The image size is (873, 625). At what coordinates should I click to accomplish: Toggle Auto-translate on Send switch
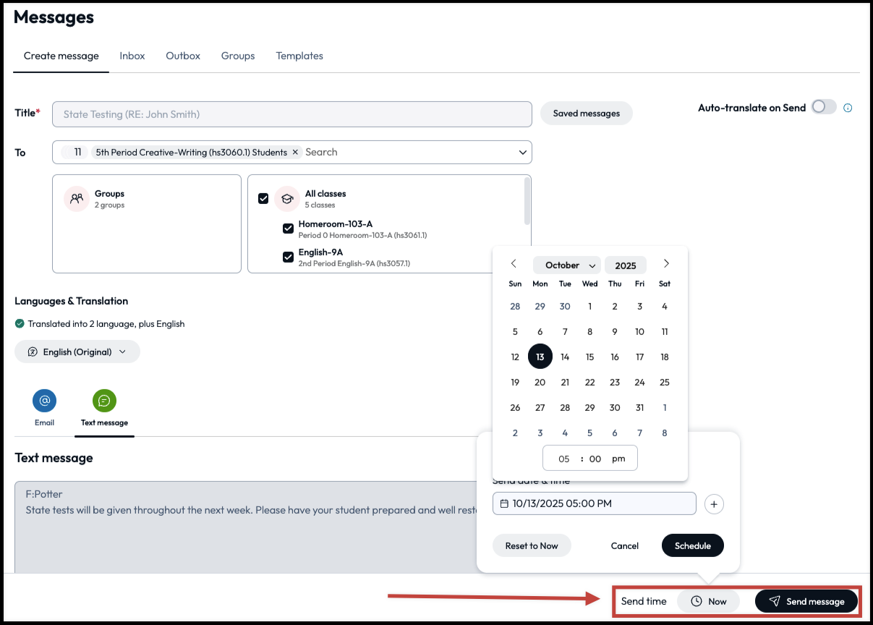[823, 107]
